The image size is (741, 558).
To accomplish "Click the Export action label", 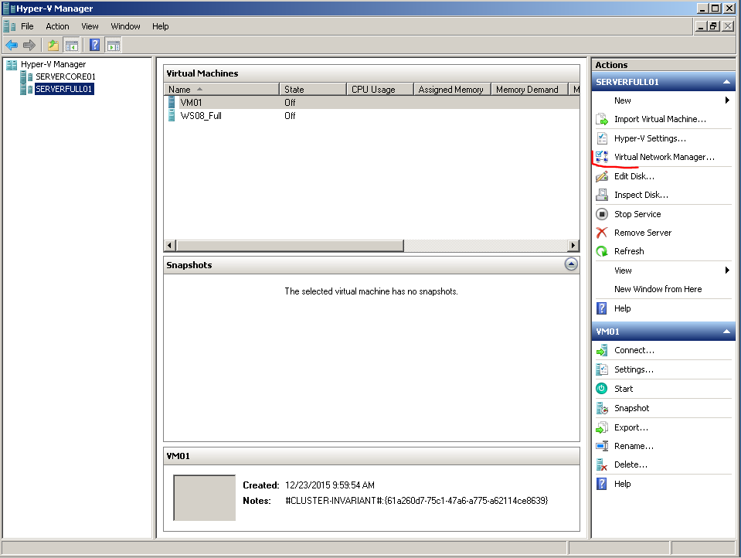I will point(631,427).
